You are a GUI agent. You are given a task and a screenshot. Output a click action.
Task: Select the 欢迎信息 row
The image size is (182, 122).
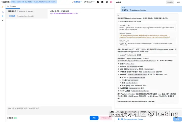tap(27, 16)
